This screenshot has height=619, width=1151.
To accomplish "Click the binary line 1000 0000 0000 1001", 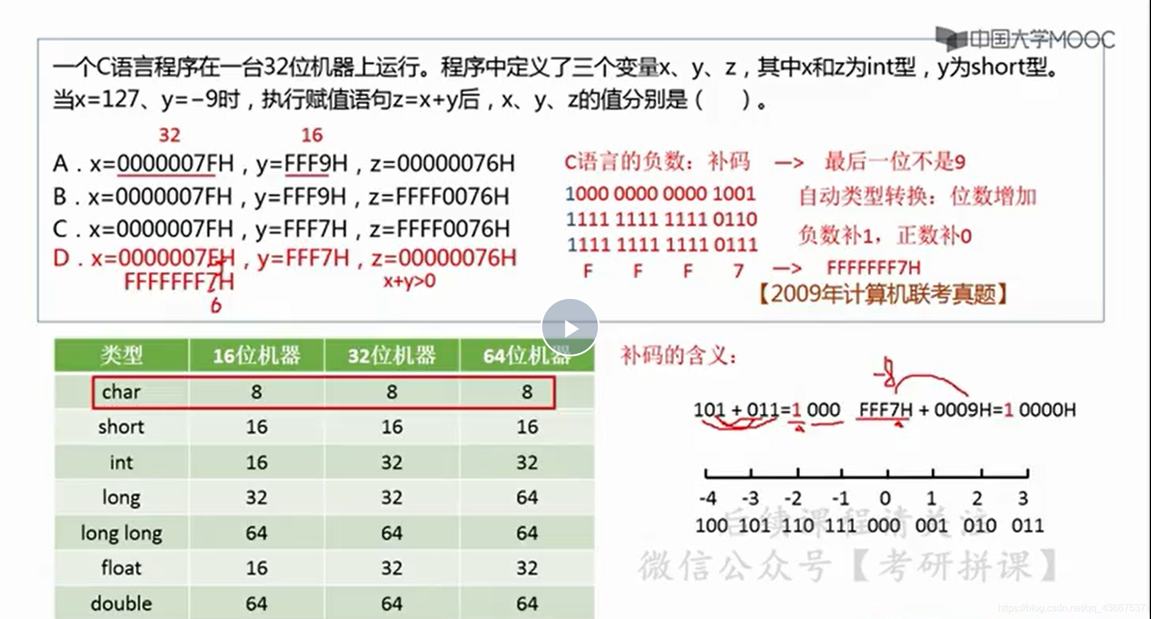I will tap(660, 194).
